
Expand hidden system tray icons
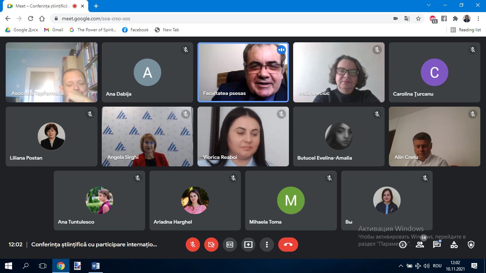click(401, 266)
